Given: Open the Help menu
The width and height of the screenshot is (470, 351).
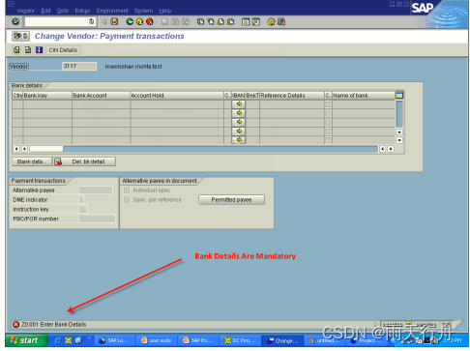Looking at the screenshot, I should 165,11.
